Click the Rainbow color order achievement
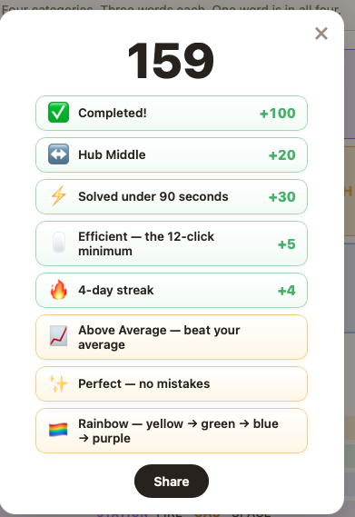The image size is (355, 517). [172, 431]
